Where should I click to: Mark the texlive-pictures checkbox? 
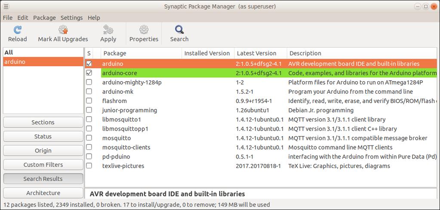coord(89,166)
